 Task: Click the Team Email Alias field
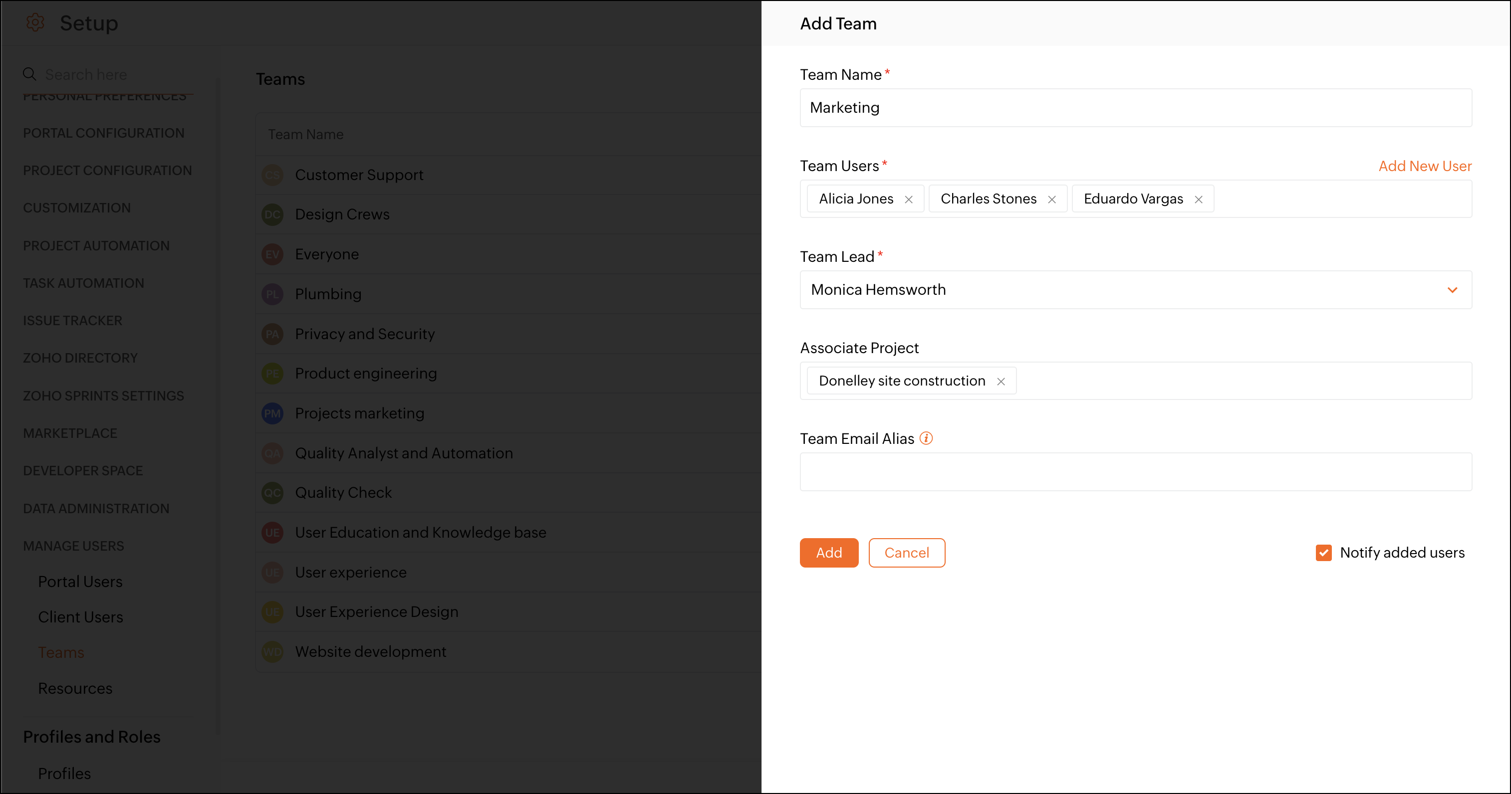[1135, 471]
